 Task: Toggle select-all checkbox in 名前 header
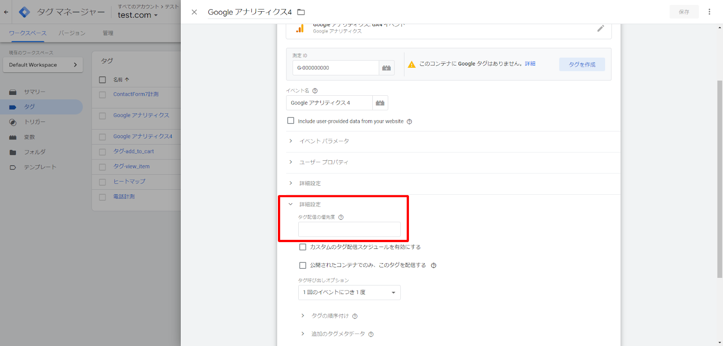(103, 80)
